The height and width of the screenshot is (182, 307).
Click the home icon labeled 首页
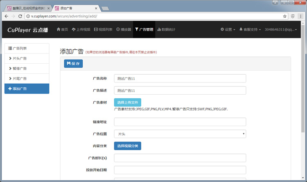coord(62,29)
